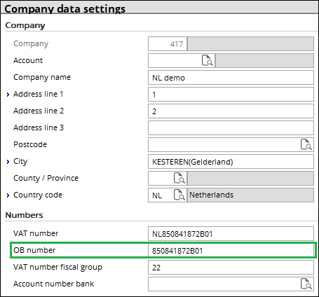Open the Account number bank lookup icon

[306, 284]
